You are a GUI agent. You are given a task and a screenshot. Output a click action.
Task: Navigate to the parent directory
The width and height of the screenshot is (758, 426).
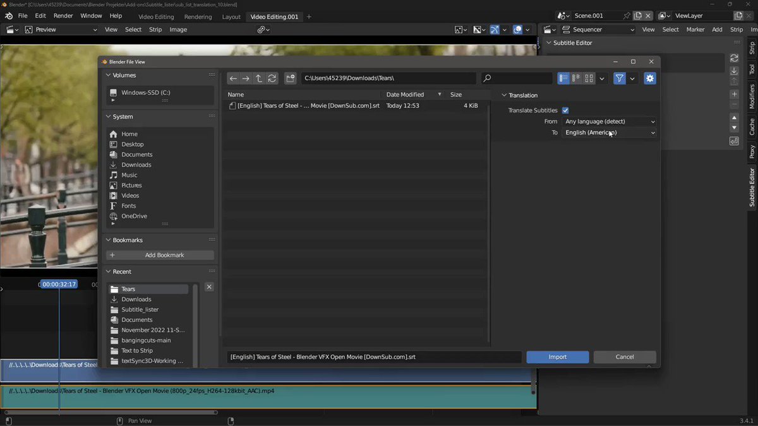(258, 78)
